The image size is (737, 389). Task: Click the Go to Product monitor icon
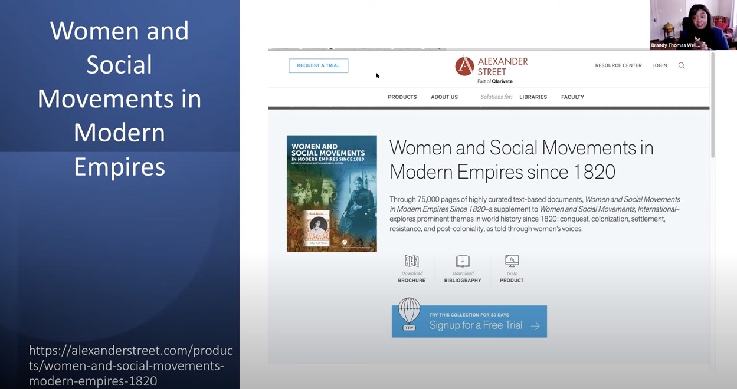512,261
